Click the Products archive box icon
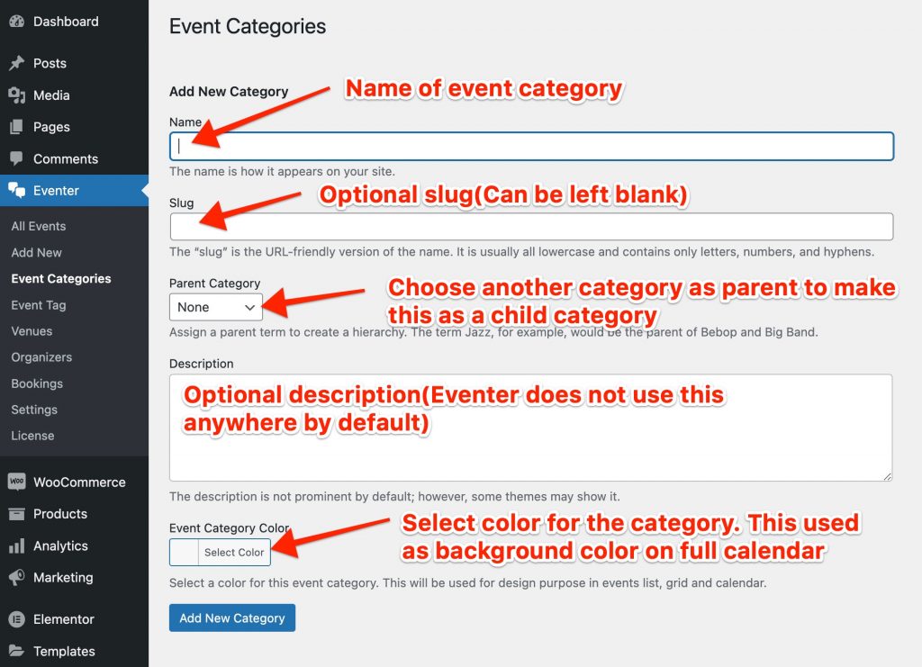This screenshot has width=922, height=667. pyautogui.click(x=16, y=514)
